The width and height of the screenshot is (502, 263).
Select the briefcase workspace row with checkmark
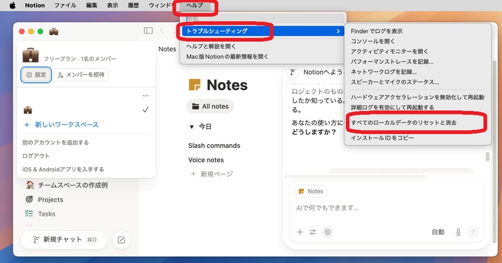point(86,110)
